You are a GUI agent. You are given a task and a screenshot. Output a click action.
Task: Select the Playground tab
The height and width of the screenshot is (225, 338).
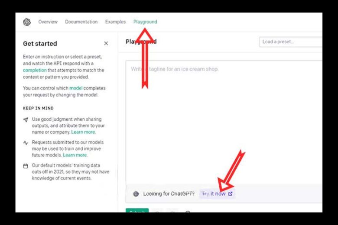pos(145,22)
